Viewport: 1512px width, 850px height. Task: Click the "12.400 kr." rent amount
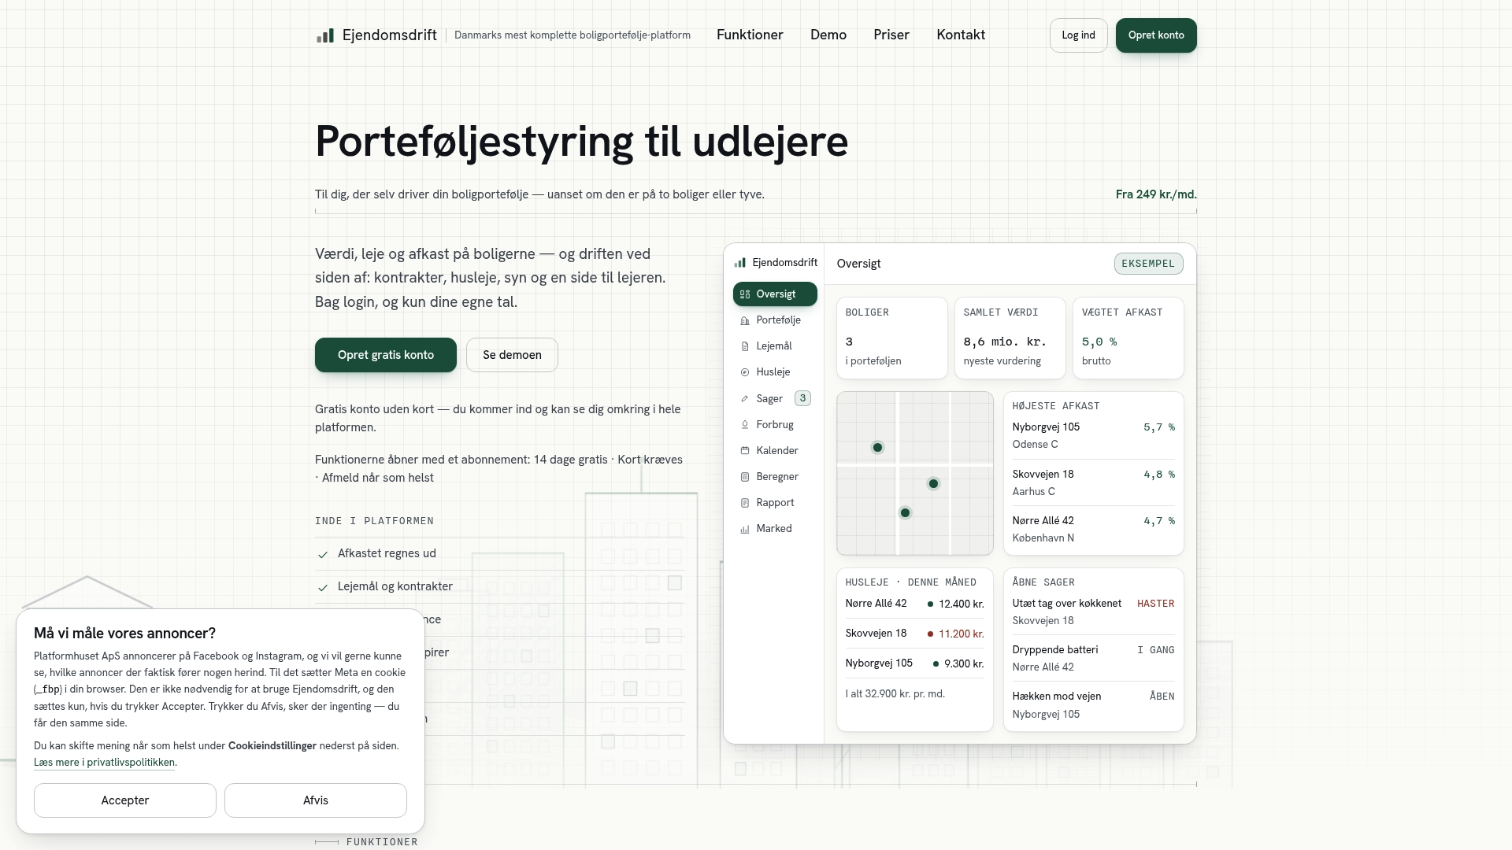tap(962, 604)
